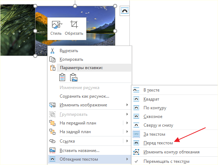Select Сохранить как рисунок… entry
218x165 pixels.
[90, 96]
